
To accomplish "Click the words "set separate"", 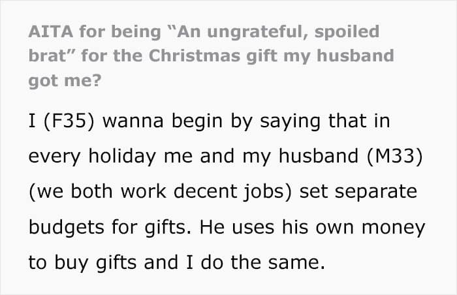I will point(358,193).
